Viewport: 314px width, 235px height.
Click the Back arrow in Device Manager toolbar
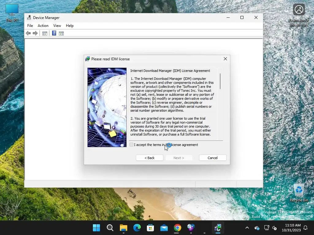point(28,33)
